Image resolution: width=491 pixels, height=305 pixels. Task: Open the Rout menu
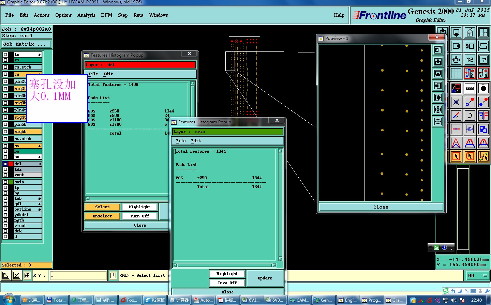[138, 15]
